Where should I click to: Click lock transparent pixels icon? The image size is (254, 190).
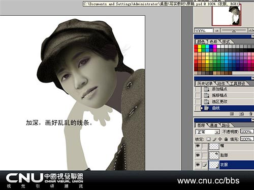(x=208, y=139)
